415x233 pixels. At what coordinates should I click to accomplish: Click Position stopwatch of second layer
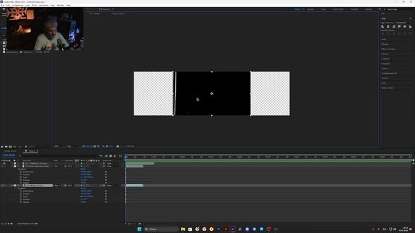[21, 175]
